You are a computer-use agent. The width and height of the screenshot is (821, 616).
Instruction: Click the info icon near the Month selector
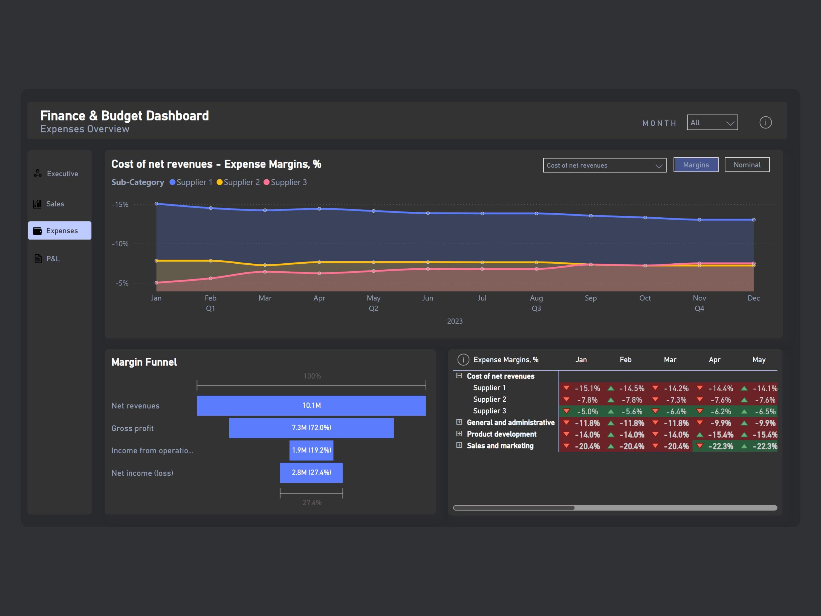click(x=766, y=122)
